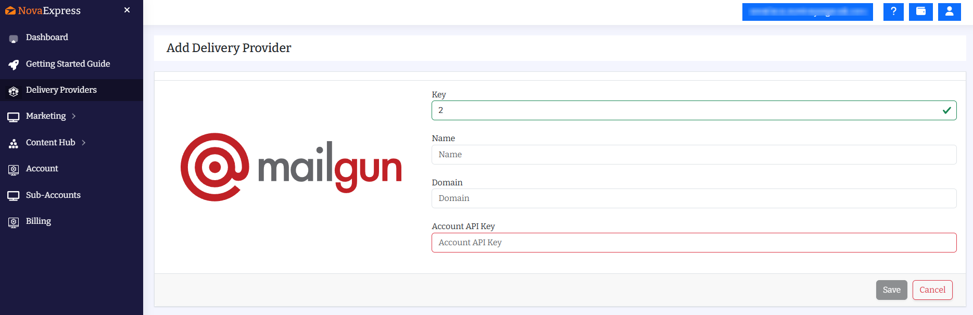Open the user profile icon
The width and height of the screenshot is (973, 315).
(x=949, y=11)
